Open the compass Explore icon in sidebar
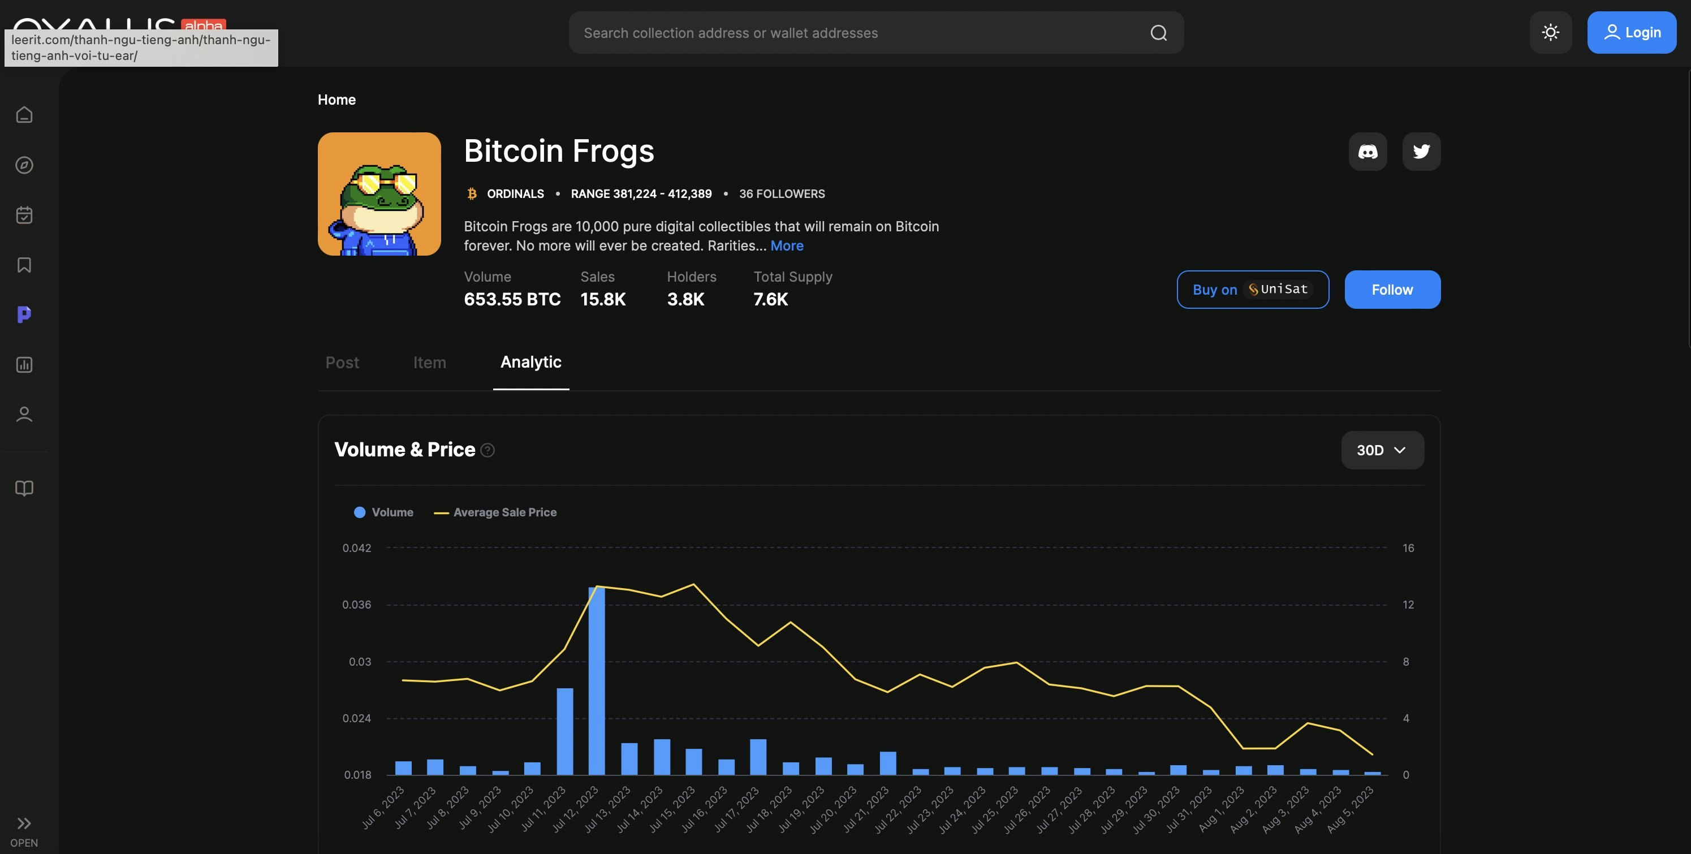Image resolution: width=1691 pixels, height=854 pixels. tap(24, 165)
